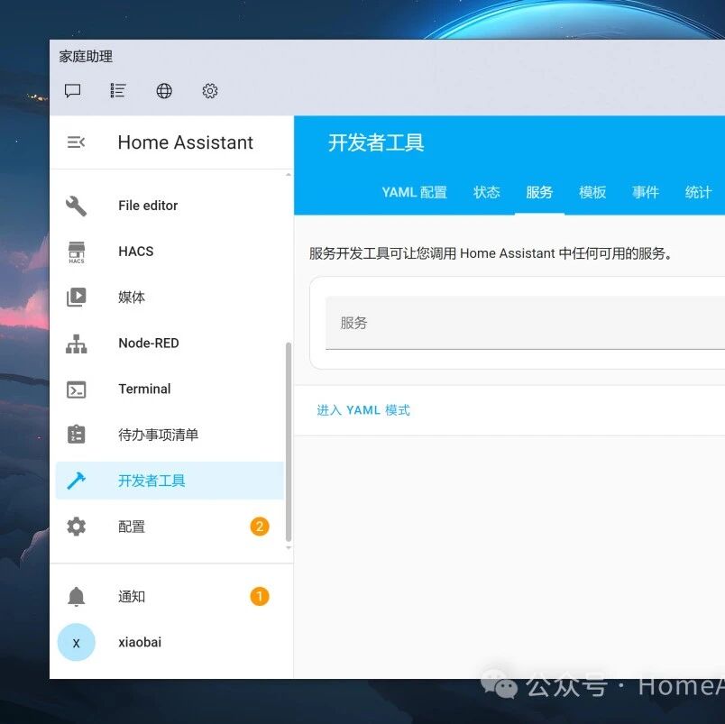Image resolution: width=725 pixels, height=724 pixels.
Task: Open 配置 settings page
Action: [170, 527]
